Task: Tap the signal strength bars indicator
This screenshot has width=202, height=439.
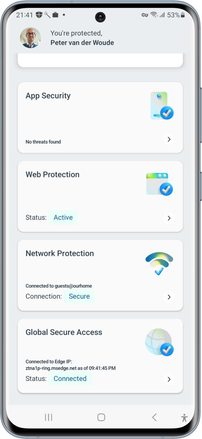Action: pos(163,16)
